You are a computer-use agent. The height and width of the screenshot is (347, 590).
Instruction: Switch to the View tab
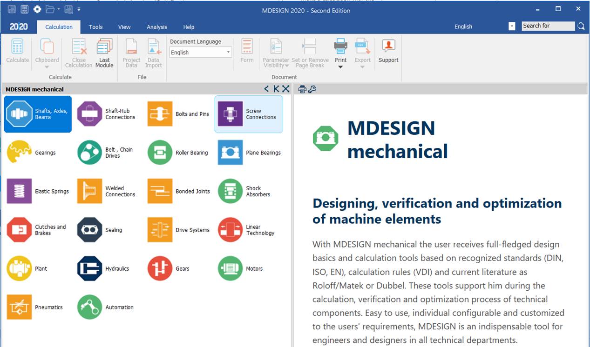pyautogui.click(x=124, y=27)
